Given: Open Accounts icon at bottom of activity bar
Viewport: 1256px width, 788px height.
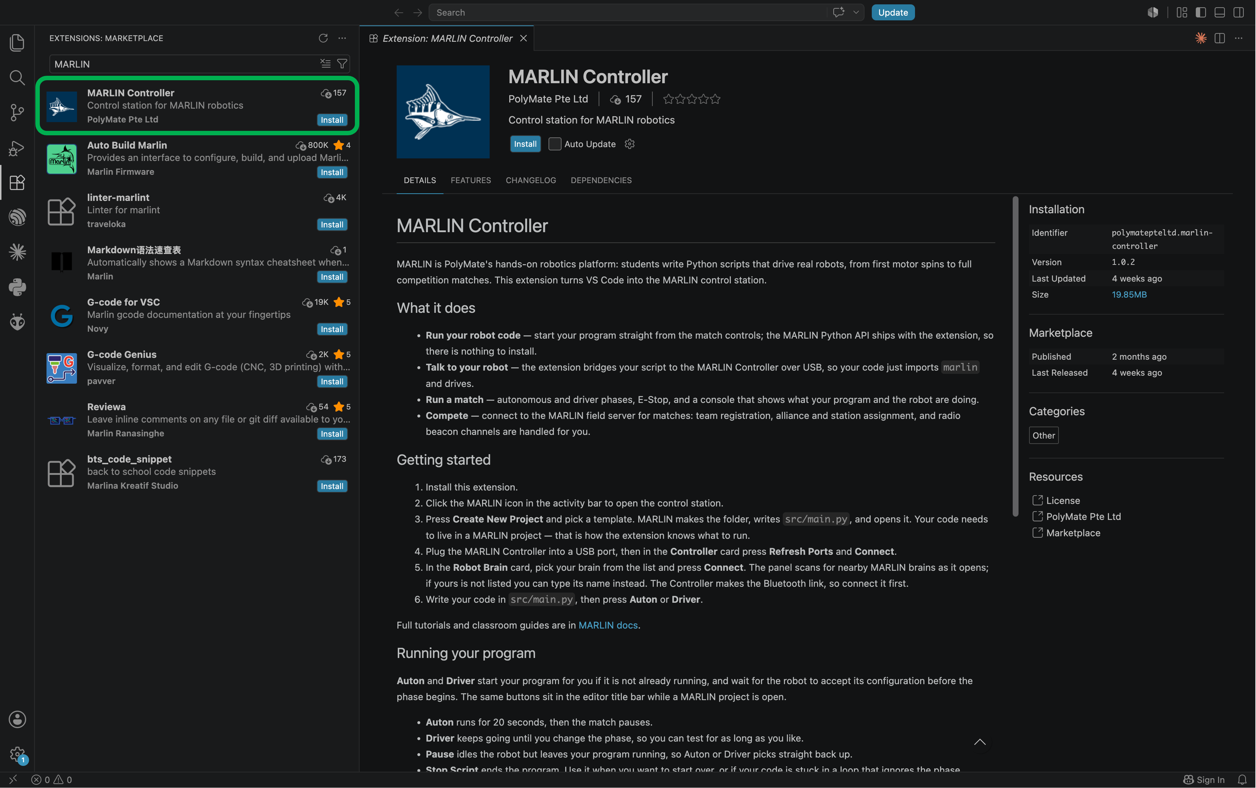Looking at the screenshot, I should pos(17,719).
